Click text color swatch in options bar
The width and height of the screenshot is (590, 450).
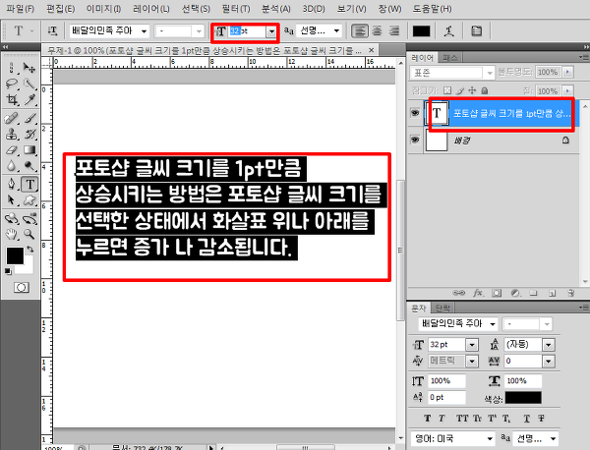click(422, 31)
